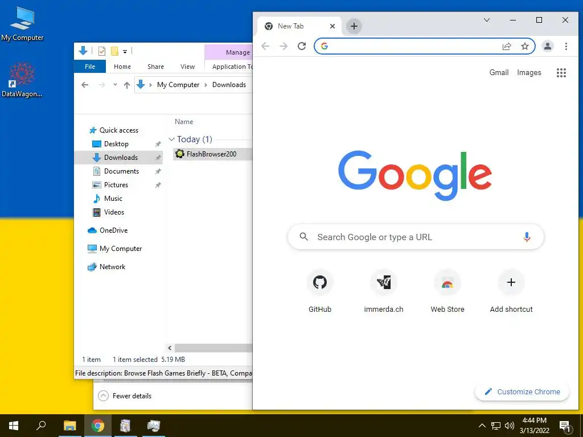Screen dimensions: 583x437
Task: Go back in File Explorer
Action: pos(85,85)
